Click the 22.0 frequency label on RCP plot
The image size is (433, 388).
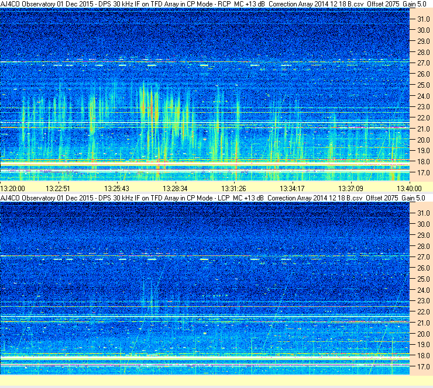(423, 118)
